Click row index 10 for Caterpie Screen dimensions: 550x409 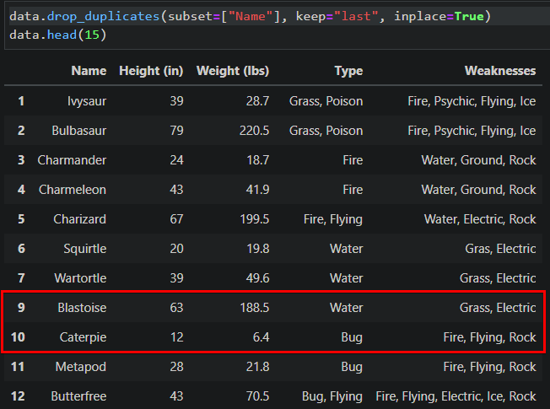tap(18, 336)
